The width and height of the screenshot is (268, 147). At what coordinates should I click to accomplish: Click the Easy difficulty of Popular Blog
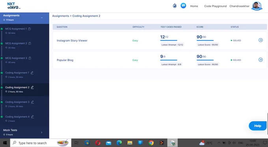point(135,60)
